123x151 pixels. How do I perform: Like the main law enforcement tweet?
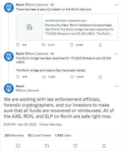[75, 146]
